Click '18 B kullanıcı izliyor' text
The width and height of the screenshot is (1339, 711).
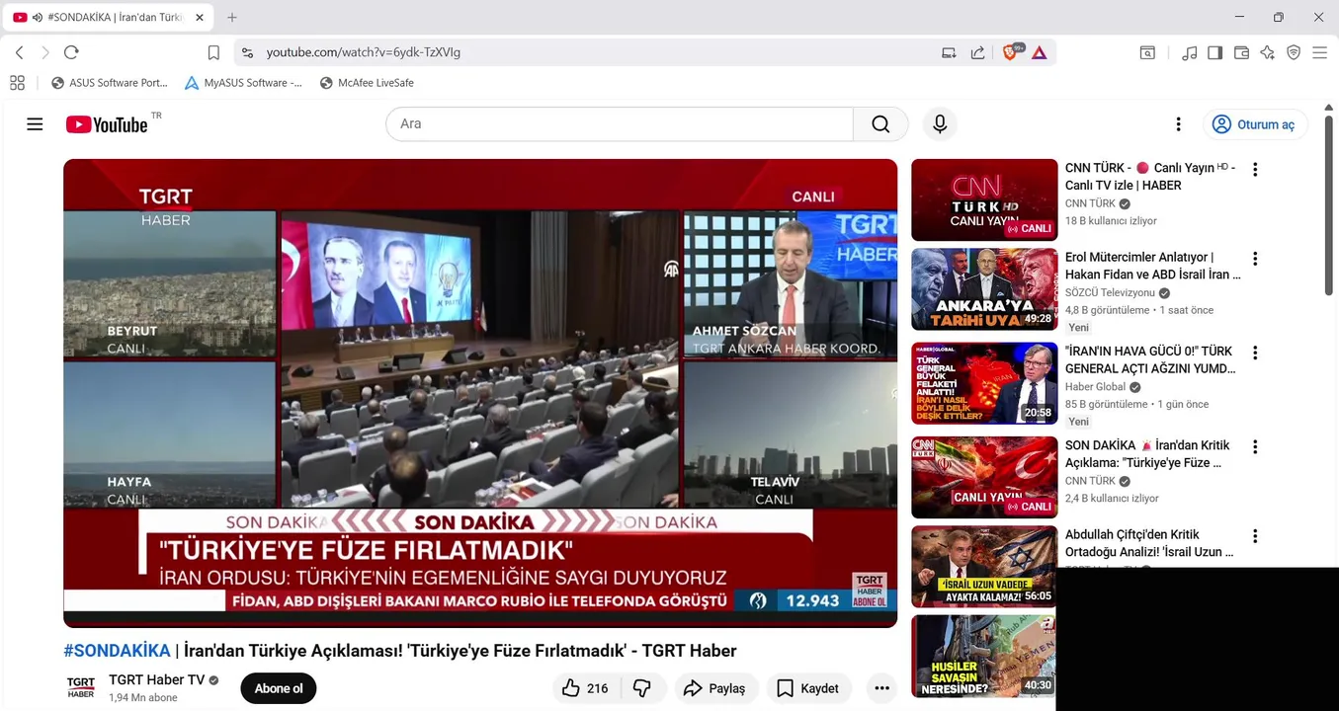point(1111,221)
